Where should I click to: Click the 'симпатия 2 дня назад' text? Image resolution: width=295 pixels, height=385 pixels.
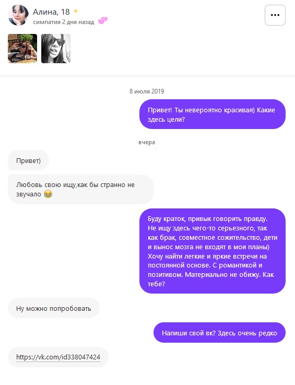[64, 22]
